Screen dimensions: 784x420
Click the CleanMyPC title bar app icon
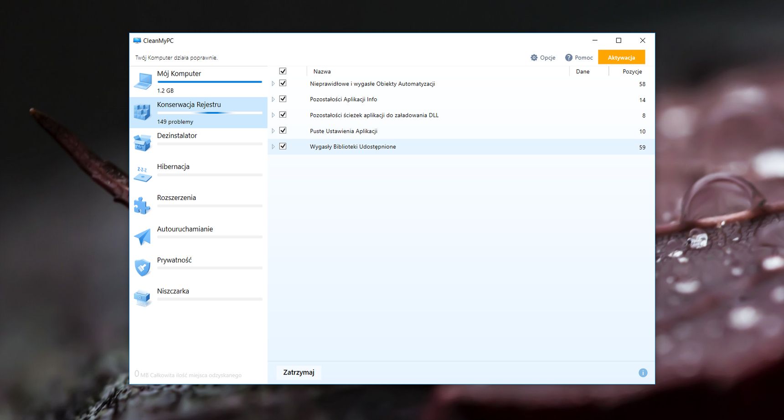[137, 41]
